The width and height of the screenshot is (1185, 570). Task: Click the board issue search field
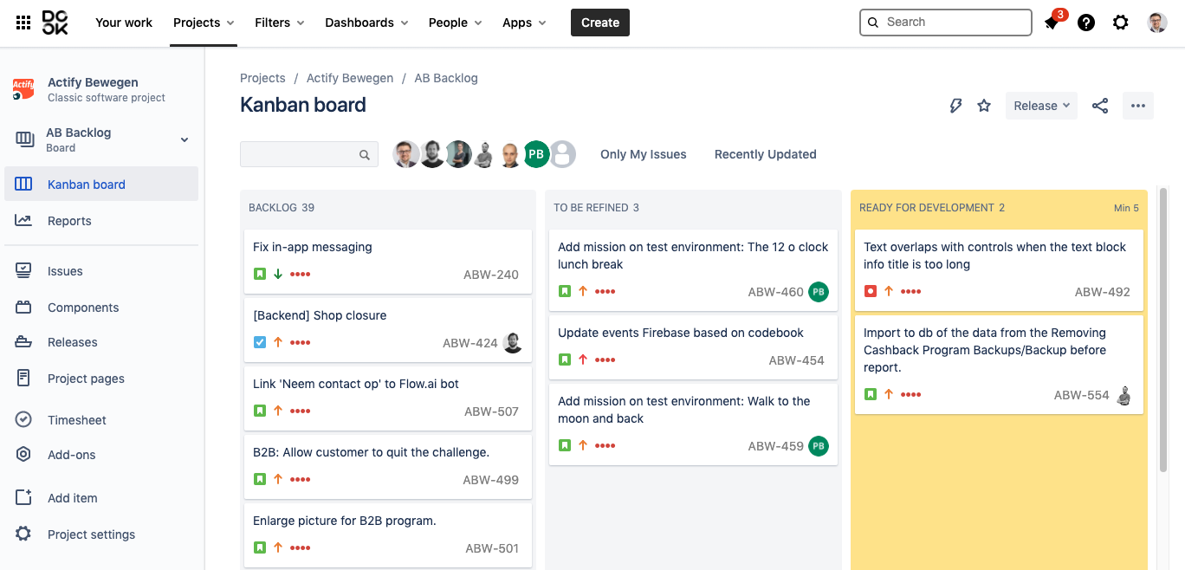click(300, 154)
